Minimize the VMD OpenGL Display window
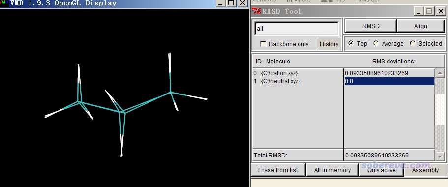448x187 pixels. tap(220, 3)
